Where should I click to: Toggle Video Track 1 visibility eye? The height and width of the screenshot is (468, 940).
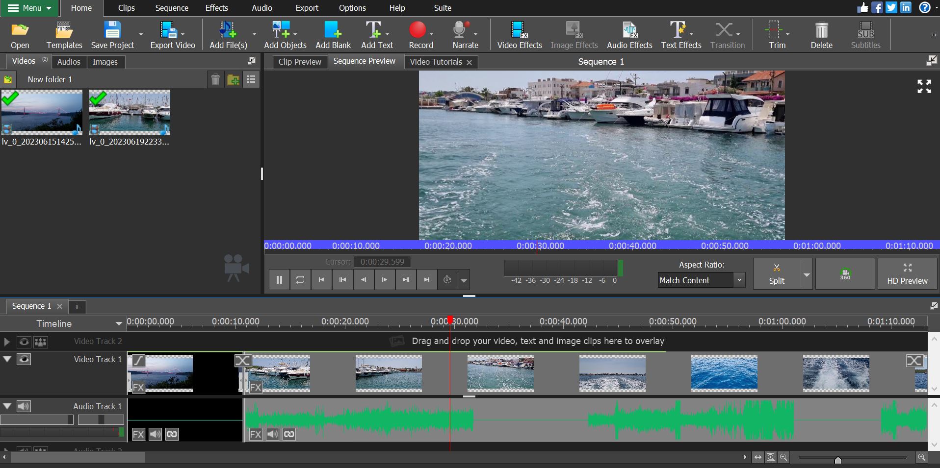point(24,359)
